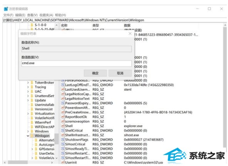
Task: Click the ShellCritical DWORD value icon
Action: 63,130
